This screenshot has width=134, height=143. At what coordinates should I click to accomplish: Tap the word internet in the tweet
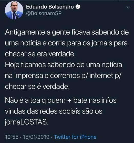coord(101,75)
